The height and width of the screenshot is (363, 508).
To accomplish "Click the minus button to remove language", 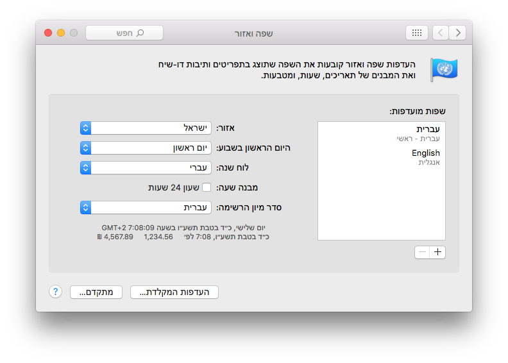I will pos(422,252).
